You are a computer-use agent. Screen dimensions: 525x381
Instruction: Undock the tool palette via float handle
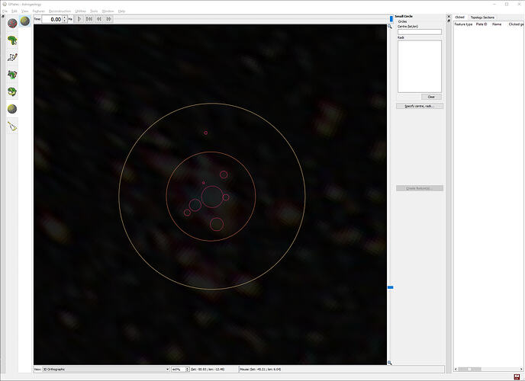(3, 16)
